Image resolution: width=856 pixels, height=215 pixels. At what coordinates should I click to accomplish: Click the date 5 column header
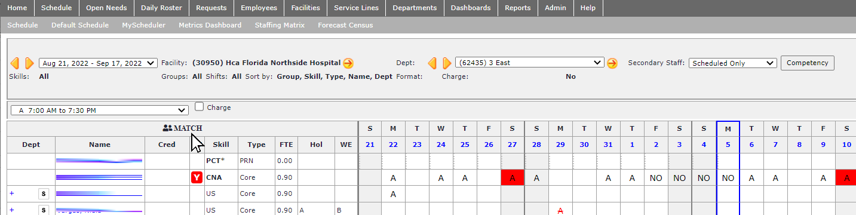(728, 145)
